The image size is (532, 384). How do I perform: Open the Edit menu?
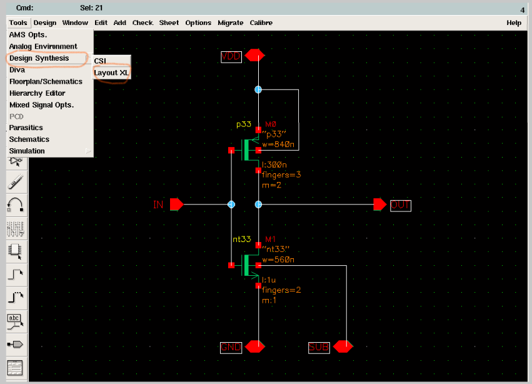tap(101, 23)
